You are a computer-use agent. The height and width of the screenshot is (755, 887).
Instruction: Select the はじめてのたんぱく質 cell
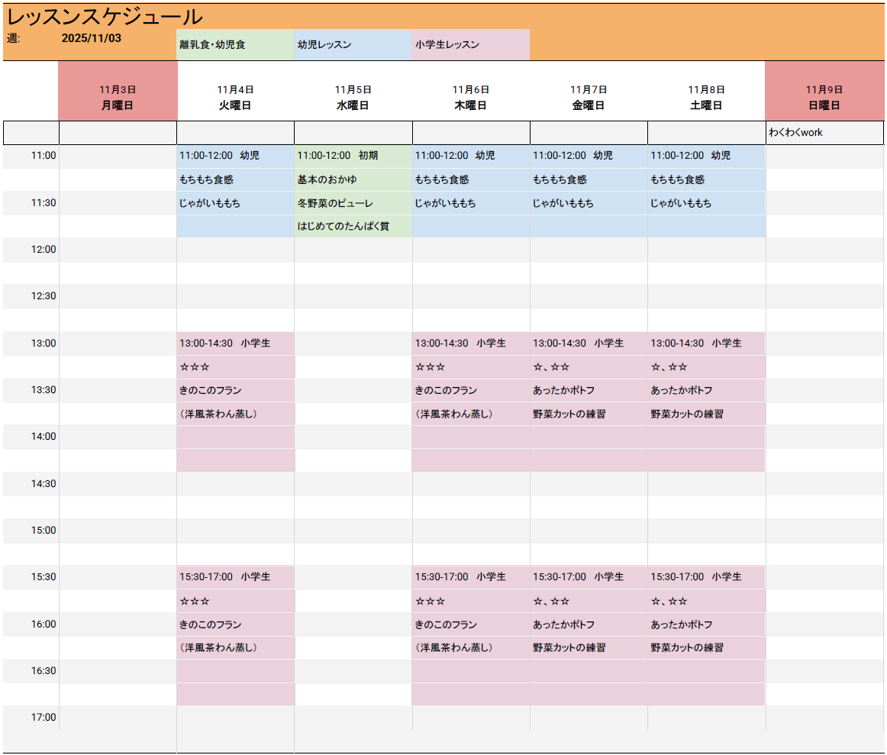(x=353, y=227)
